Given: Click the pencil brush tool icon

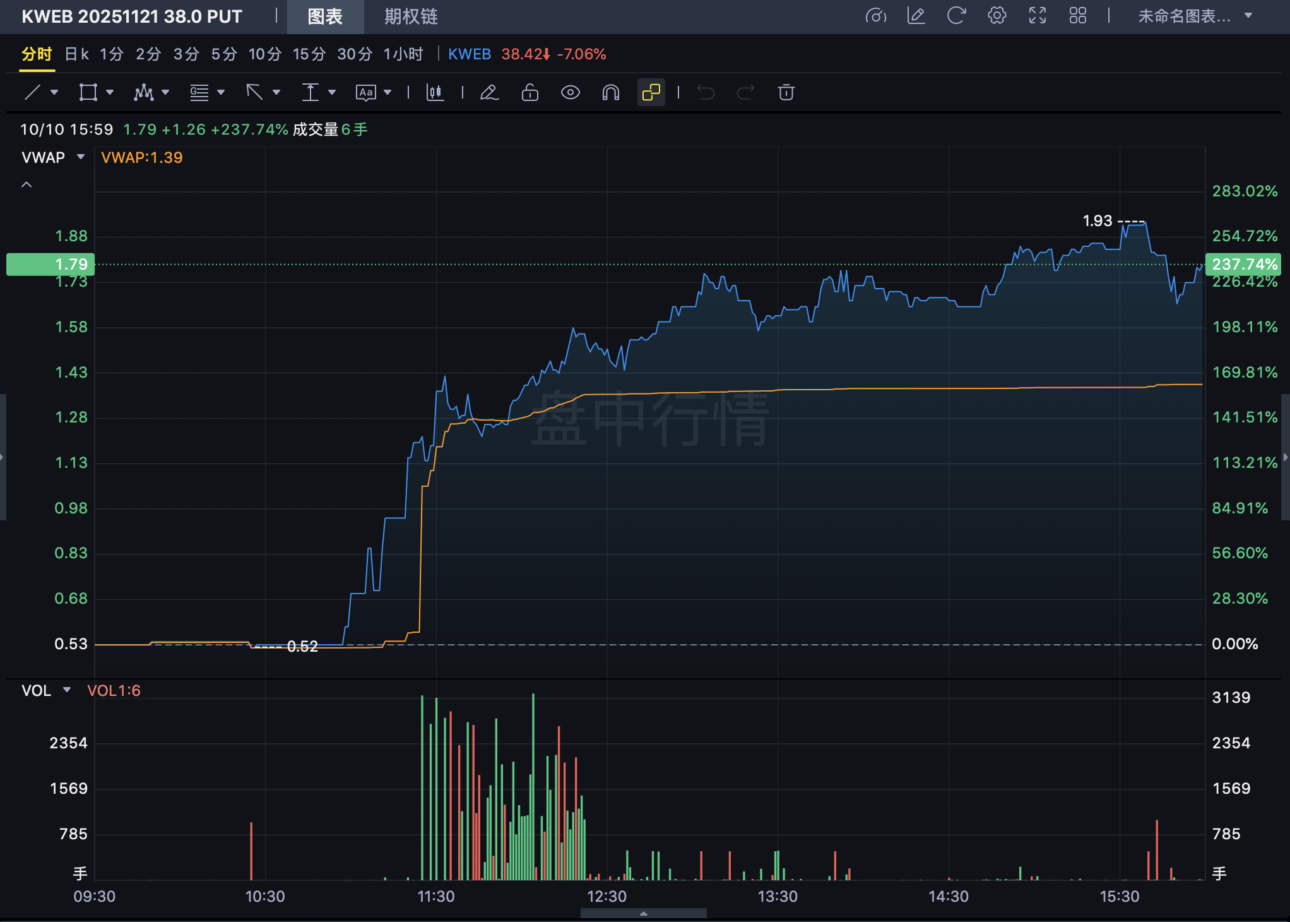Looking at the screenshot, I should [489, 93].
